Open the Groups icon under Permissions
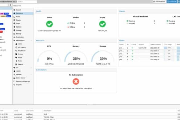180x120 pixels. [x=16, y=54]
